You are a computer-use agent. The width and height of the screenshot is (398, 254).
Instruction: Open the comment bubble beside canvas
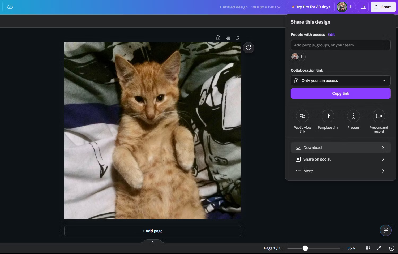coord(249,48)
